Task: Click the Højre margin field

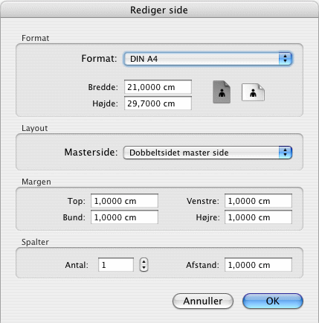Action: point(258,217)
